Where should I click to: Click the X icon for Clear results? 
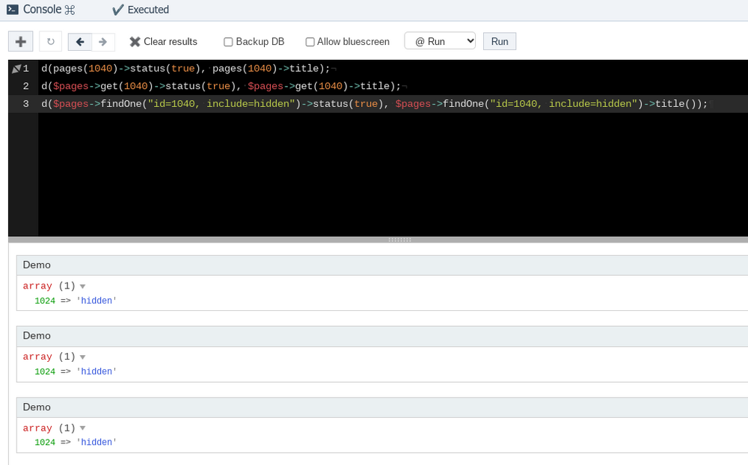click(x=135, y=42)
